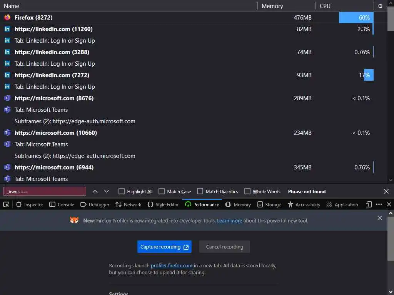Open the Accessibility tab
This screenshot has width=394, height=295.
(304, 205)
